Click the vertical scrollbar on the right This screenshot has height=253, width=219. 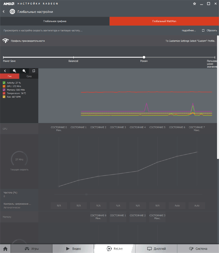(218, 96)
